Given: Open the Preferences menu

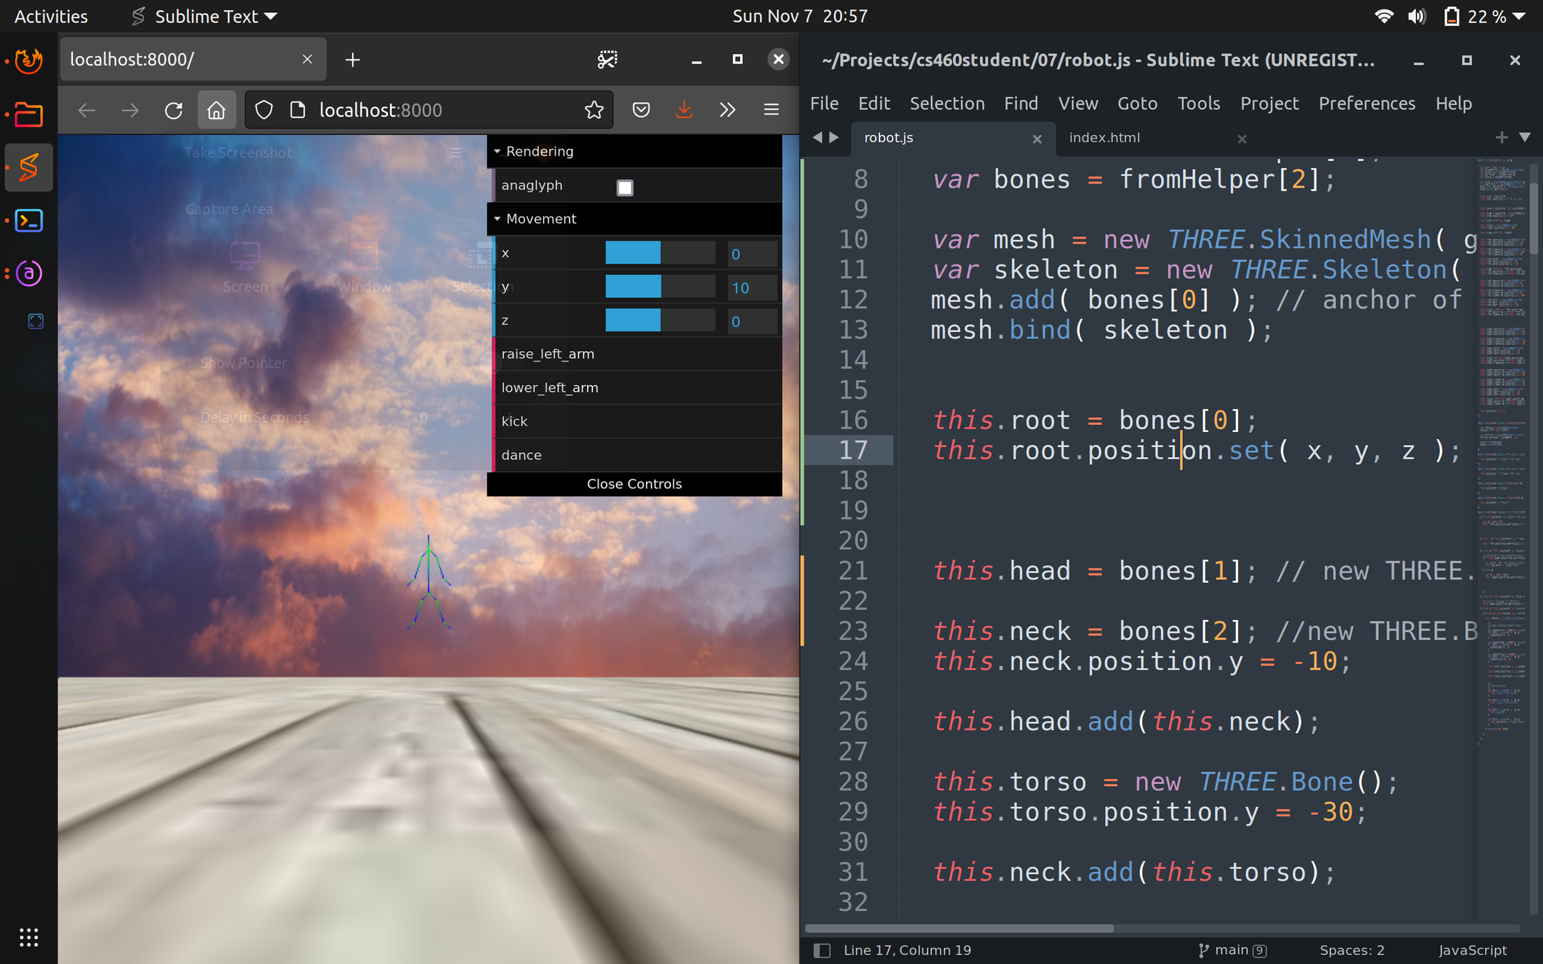Looking at the screenshot, I should pyautogui.click(x=1366, y=104).
